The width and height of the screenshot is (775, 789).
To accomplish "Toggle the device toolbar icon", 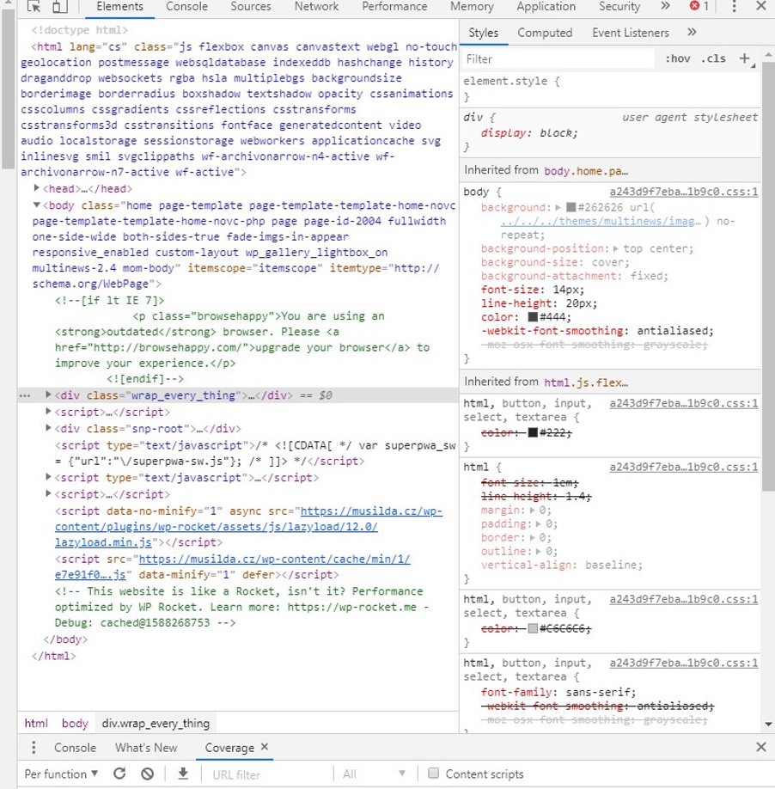I will (x=60, y=7).
